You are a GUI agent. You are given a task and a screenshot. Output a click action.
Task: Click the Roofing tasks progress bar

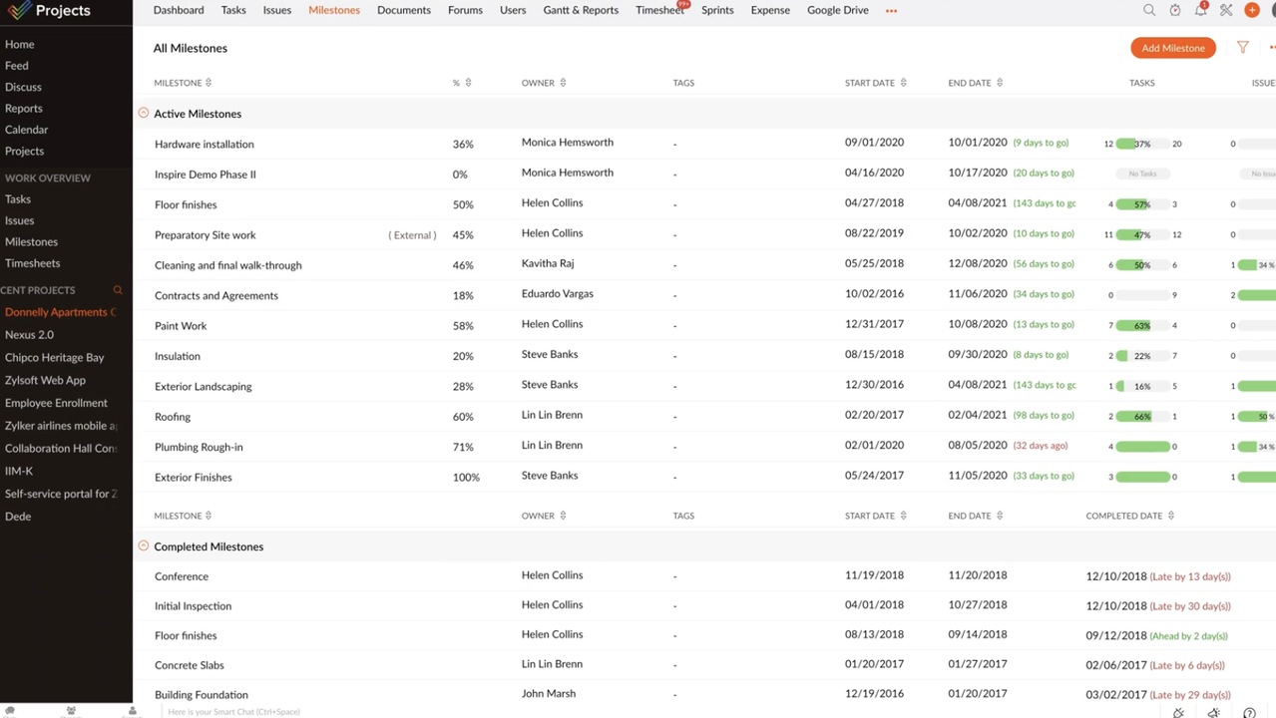pyautogui.click(x=1142, y=417)
